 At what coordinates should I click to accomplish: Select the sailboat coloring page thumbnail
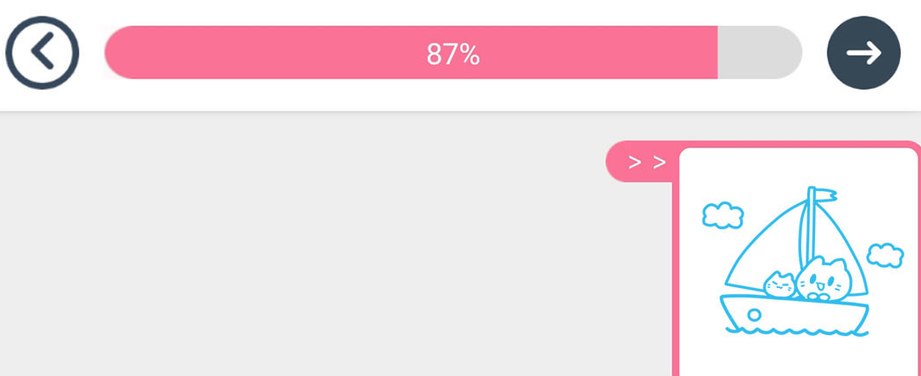(799, 261)
